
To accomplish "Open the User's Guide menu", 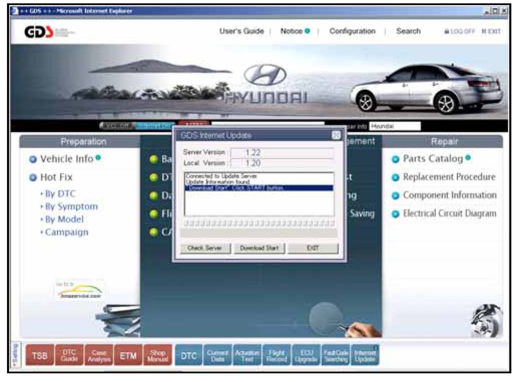I will tap(241, 31).
